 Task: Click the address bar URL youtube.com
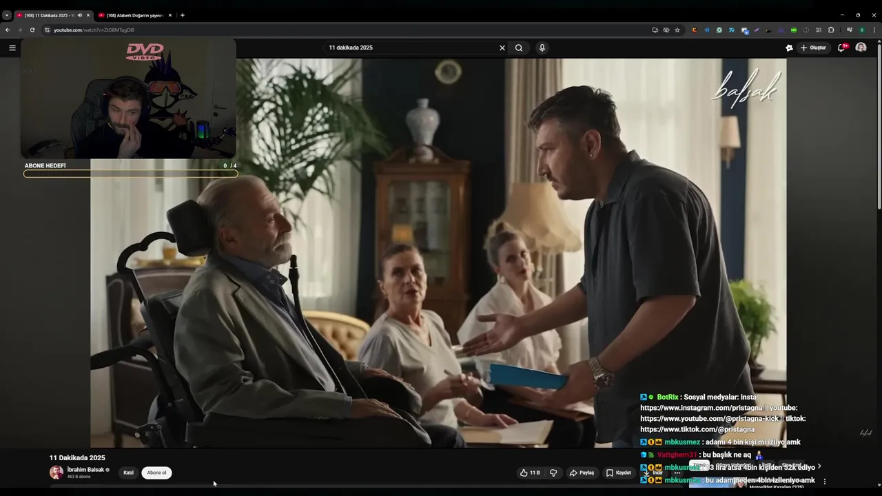(x=94, y=30)
